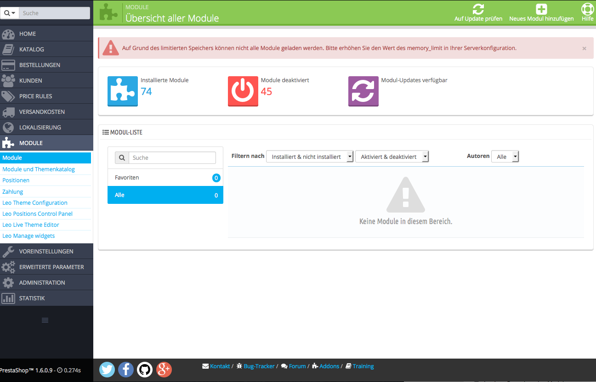Click the Katalog book icon
Image resolution: width=596 pixels, height=382 pixels.
click(8, 50)
